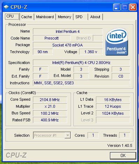Maximize the CPU-Z window
The image size is (139, 164).
[x=125, y=7]
